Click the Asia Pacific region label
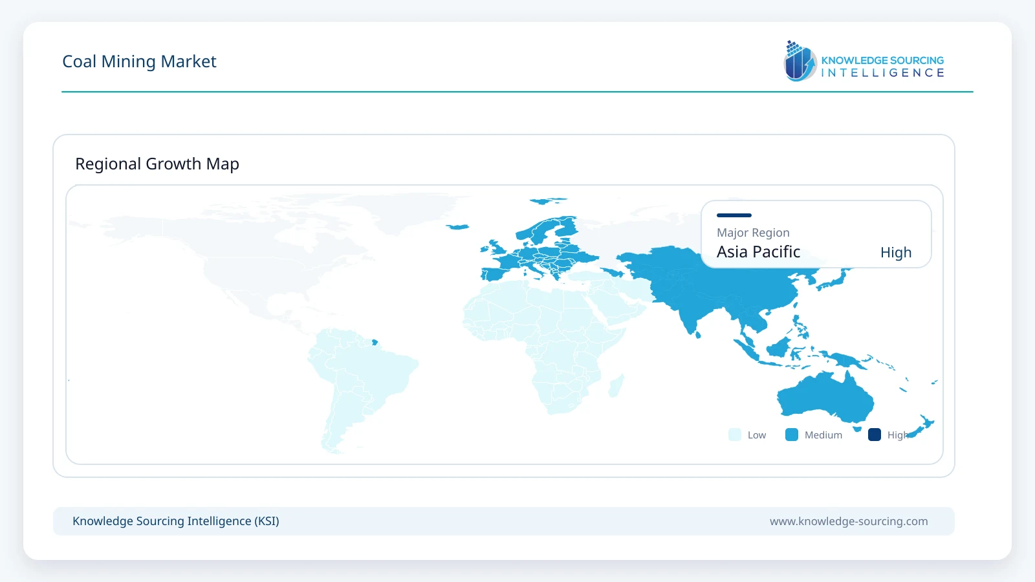This screenshot has height=582, width=1035. (x=758, y=252)
